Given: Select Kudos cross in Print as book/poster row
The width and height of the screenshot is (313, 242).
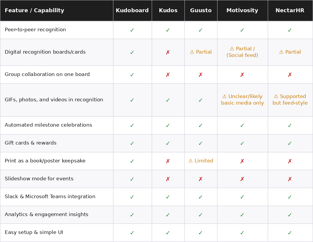Looking at the screenshot, I should pos(168,161).
